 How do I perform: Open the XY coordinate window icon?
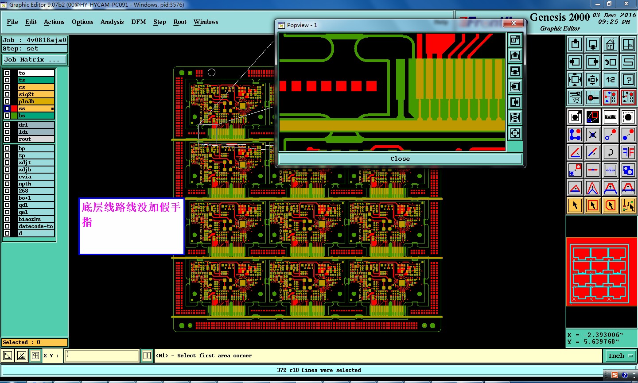(628, 44)
